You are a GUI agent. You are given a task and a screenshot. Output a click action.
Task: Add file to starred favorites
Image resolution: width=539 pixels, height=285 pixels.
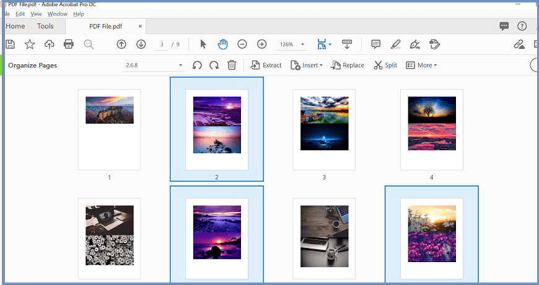coord(30,45)
